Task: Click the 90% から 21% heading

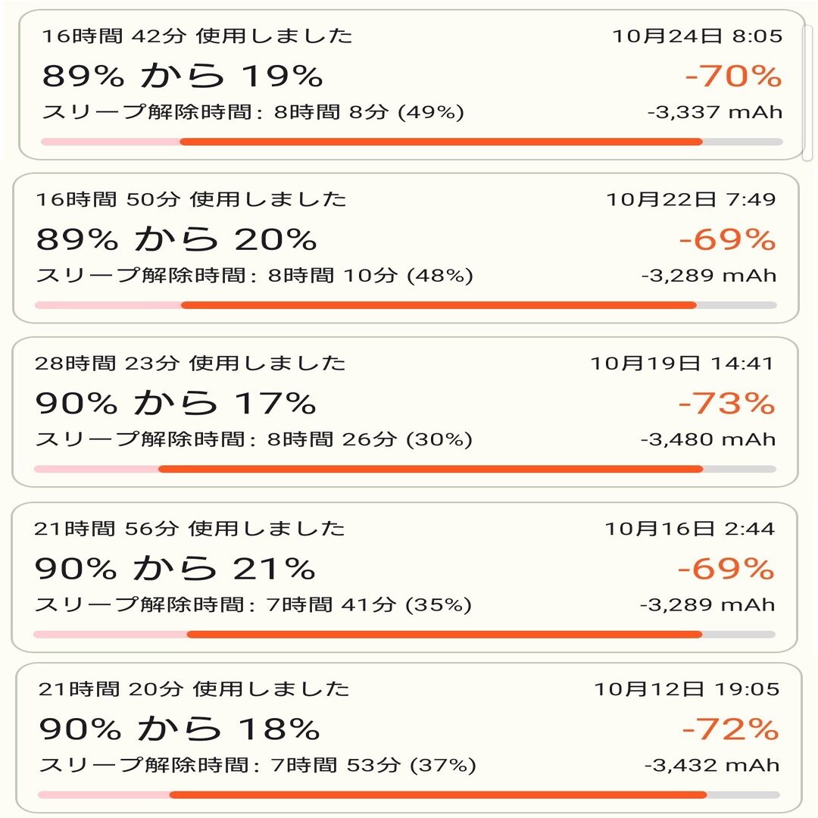Action: pyautogui.click(x=175, y=569)
